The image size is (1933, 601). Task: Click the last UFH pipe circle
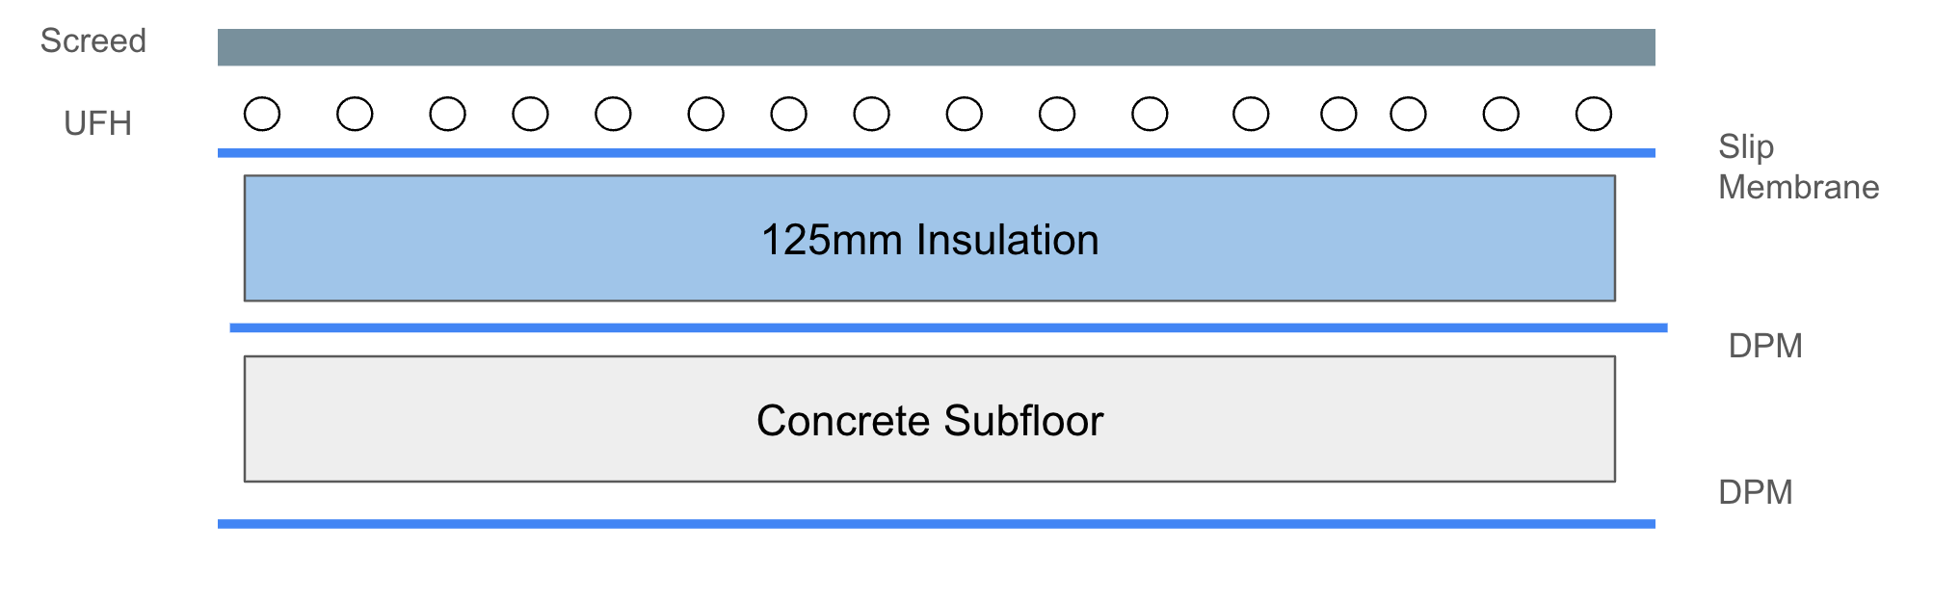[x=1594, y=114]
